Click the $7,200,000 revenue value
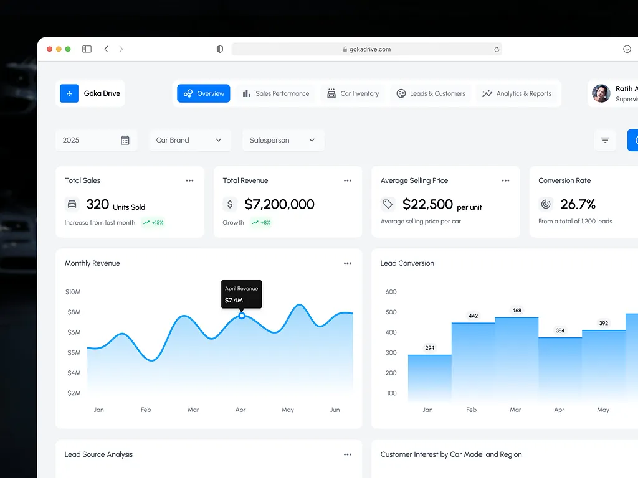The height and width of the screenshot is (478, 638). (280, 204)
